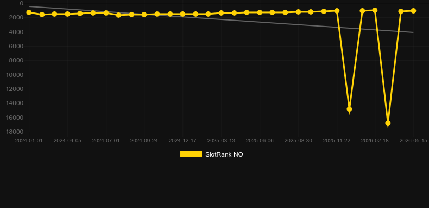Click the x-axis label 2025-03-13
The width and height of the screenshot is (429, 208).
point(221,141)
